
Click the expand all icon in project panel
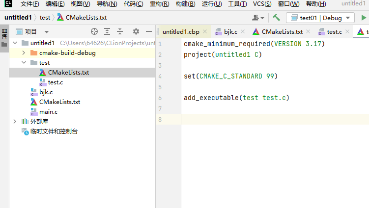[x=107, y=31]
